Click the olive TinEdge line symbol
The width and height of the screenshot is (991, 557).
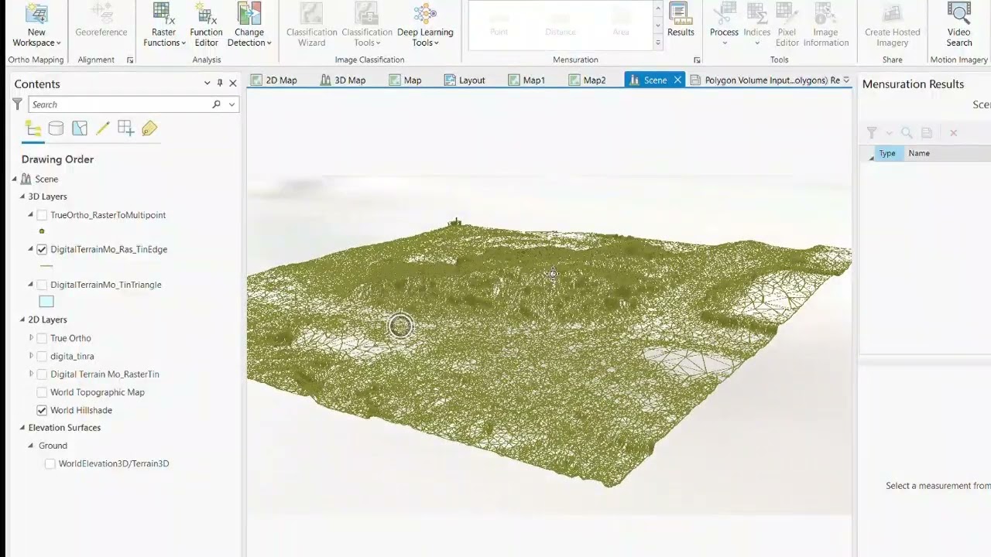pyautogui.click(x=46, y=266)
